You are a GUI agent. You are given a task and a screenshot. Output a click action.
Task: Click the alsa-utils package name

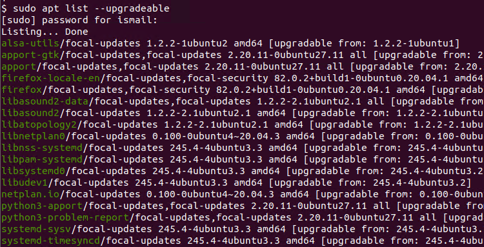coord(30,43)
